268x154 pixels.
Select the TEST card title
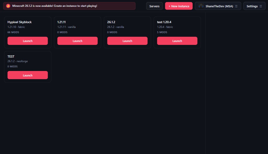[11, 56]
